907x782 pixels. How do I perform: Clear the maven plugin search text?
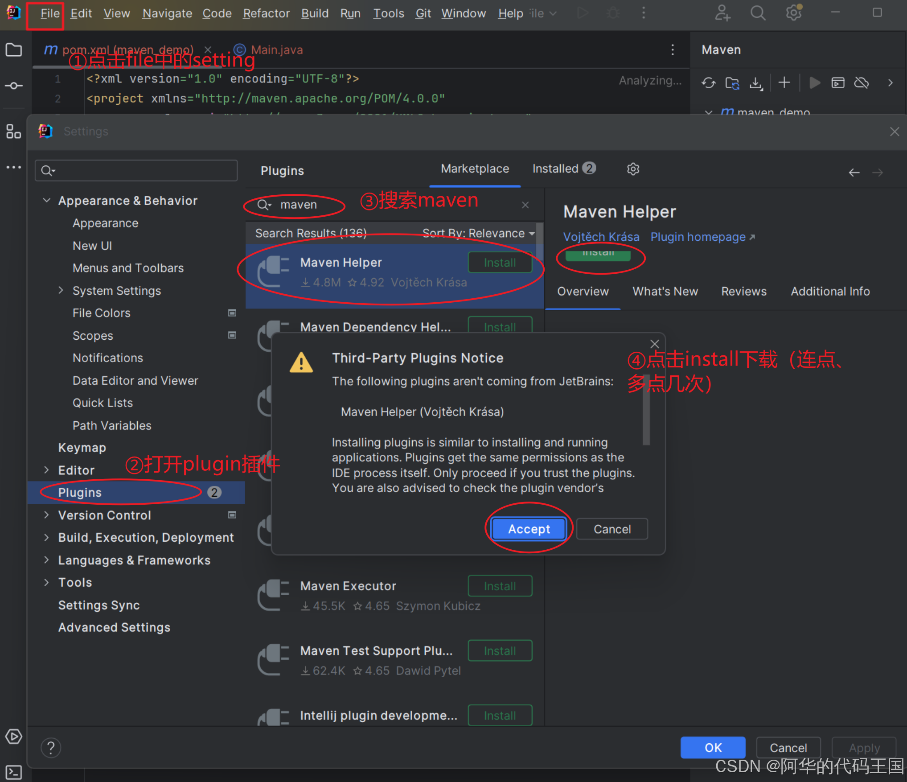(525, 205)
